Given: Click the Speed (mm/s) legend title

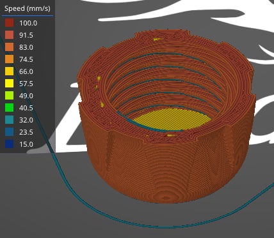Looking at the screenshot, I should [x=28, y=8].
